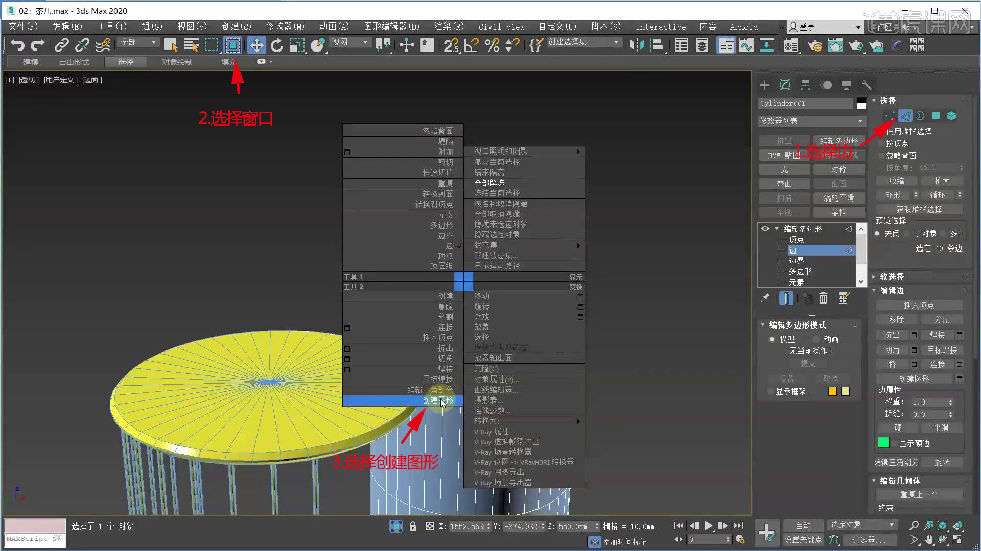The height and width of the screenshot is (551, 981).
Task: Click 重复上一个 button
Action: tap(919, 494)
